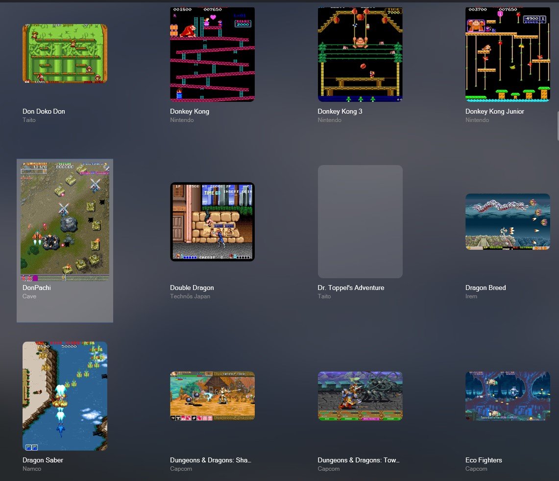
Task: Click 'Capcom' under Eco Fighters
Action: point(476,469)
